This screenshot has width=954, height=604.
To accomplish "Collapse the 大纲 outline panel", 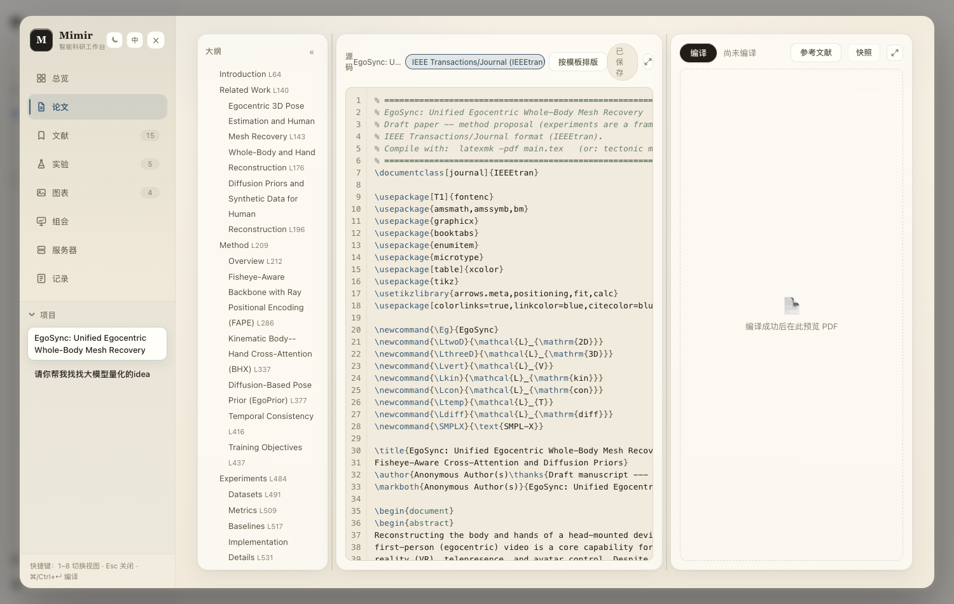I will click(312, 52).
